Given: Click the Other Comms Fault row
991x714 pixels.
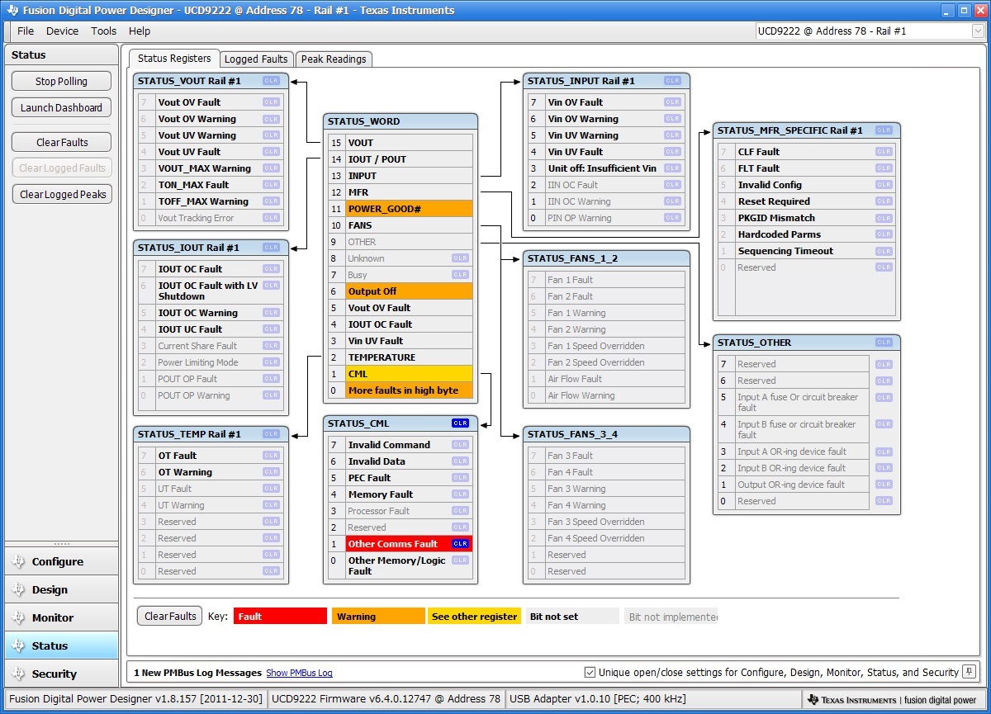Looking at the screenshot, I should click(x=401, y=544).
